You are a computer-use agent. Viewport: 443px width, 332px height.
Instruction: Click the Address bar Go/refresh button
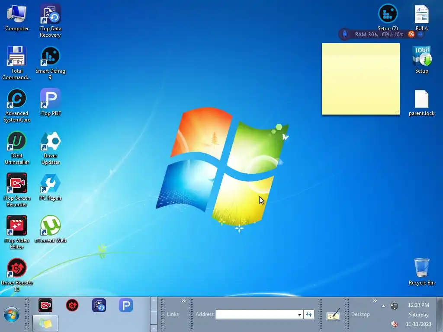pos(309,314)
